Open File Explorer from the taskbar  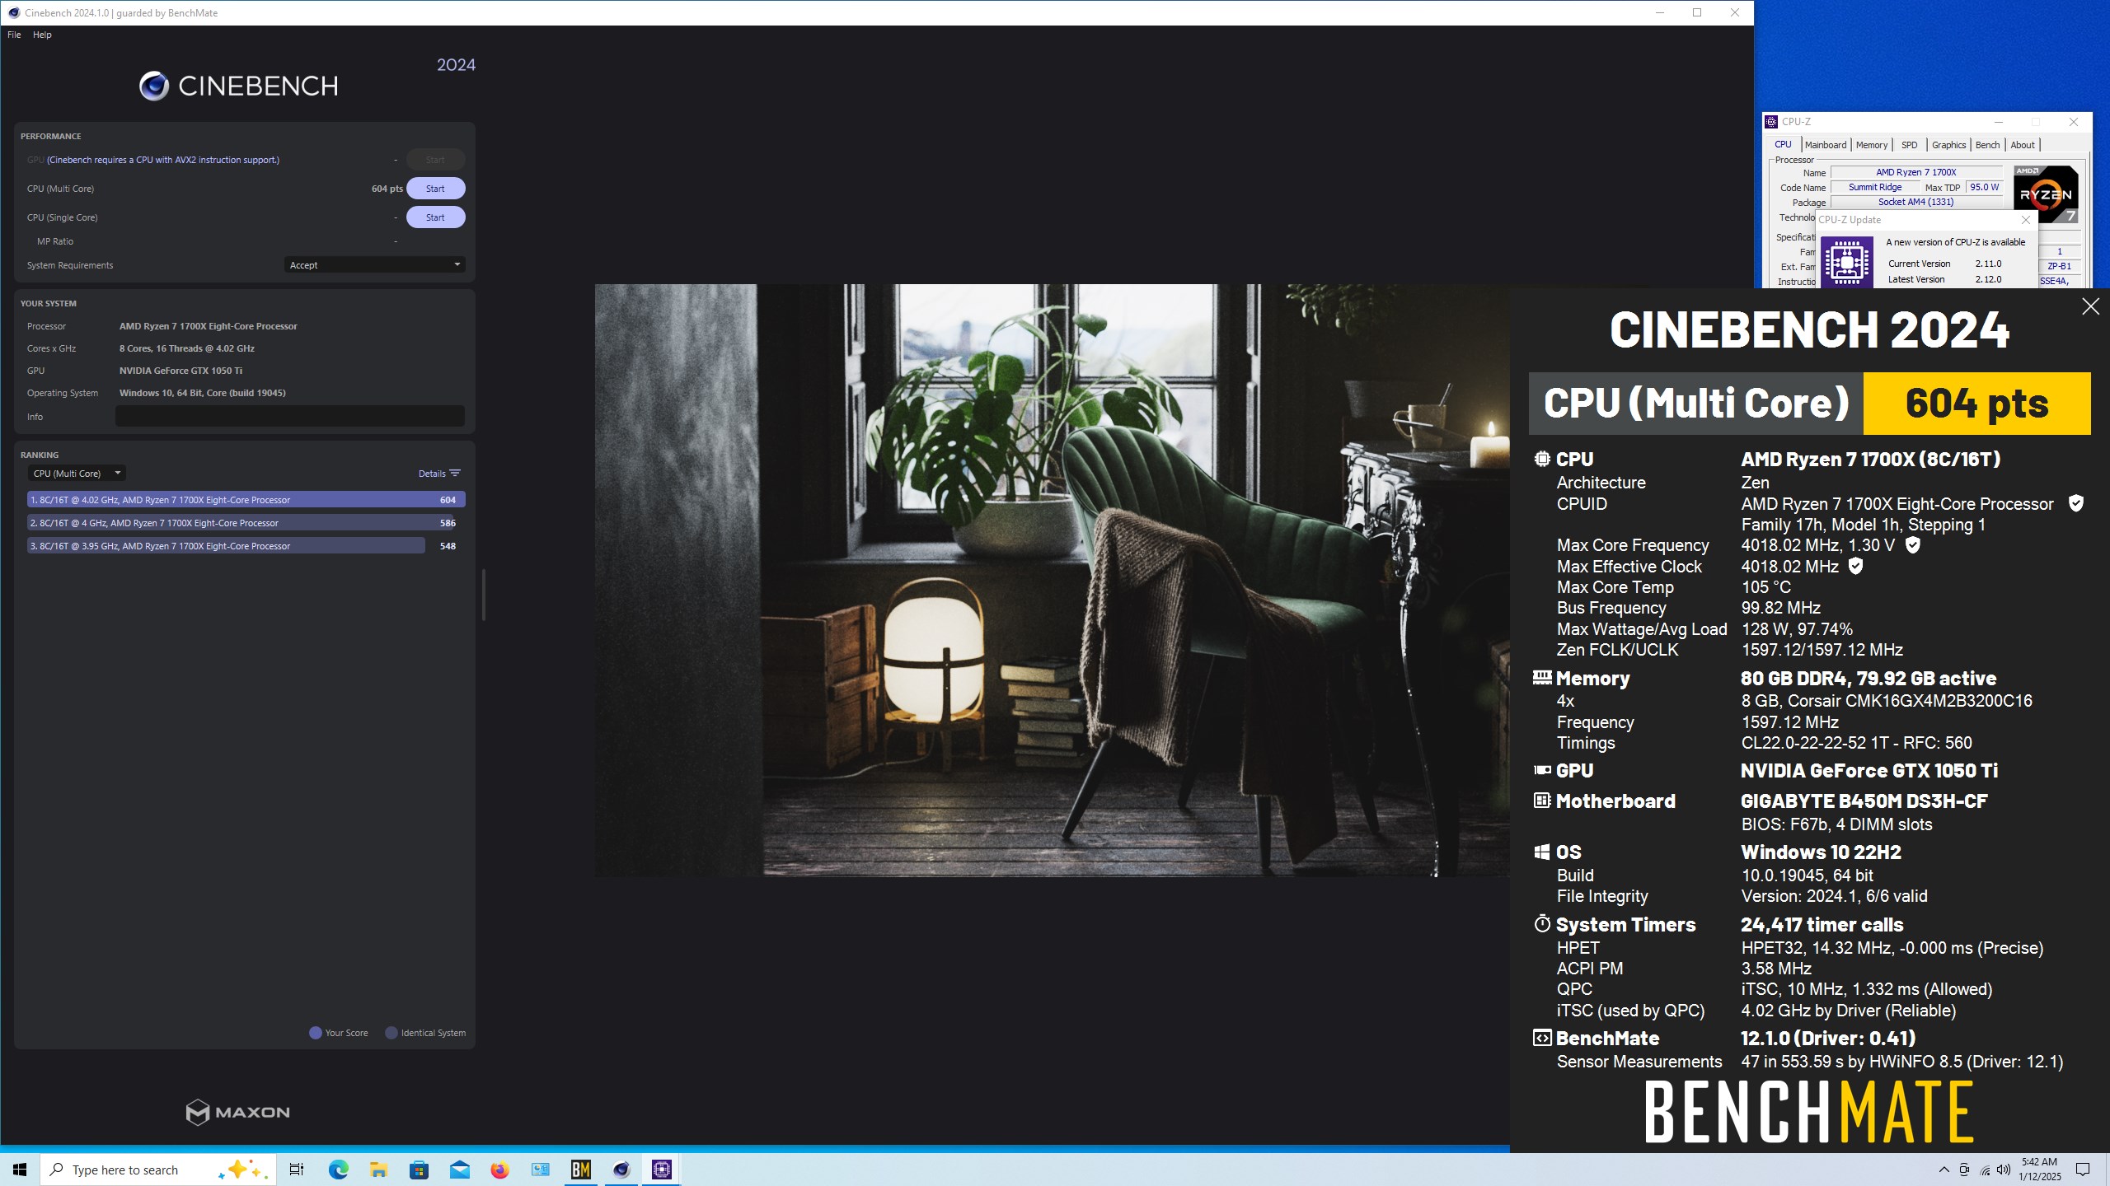[x=378, y=1170]
